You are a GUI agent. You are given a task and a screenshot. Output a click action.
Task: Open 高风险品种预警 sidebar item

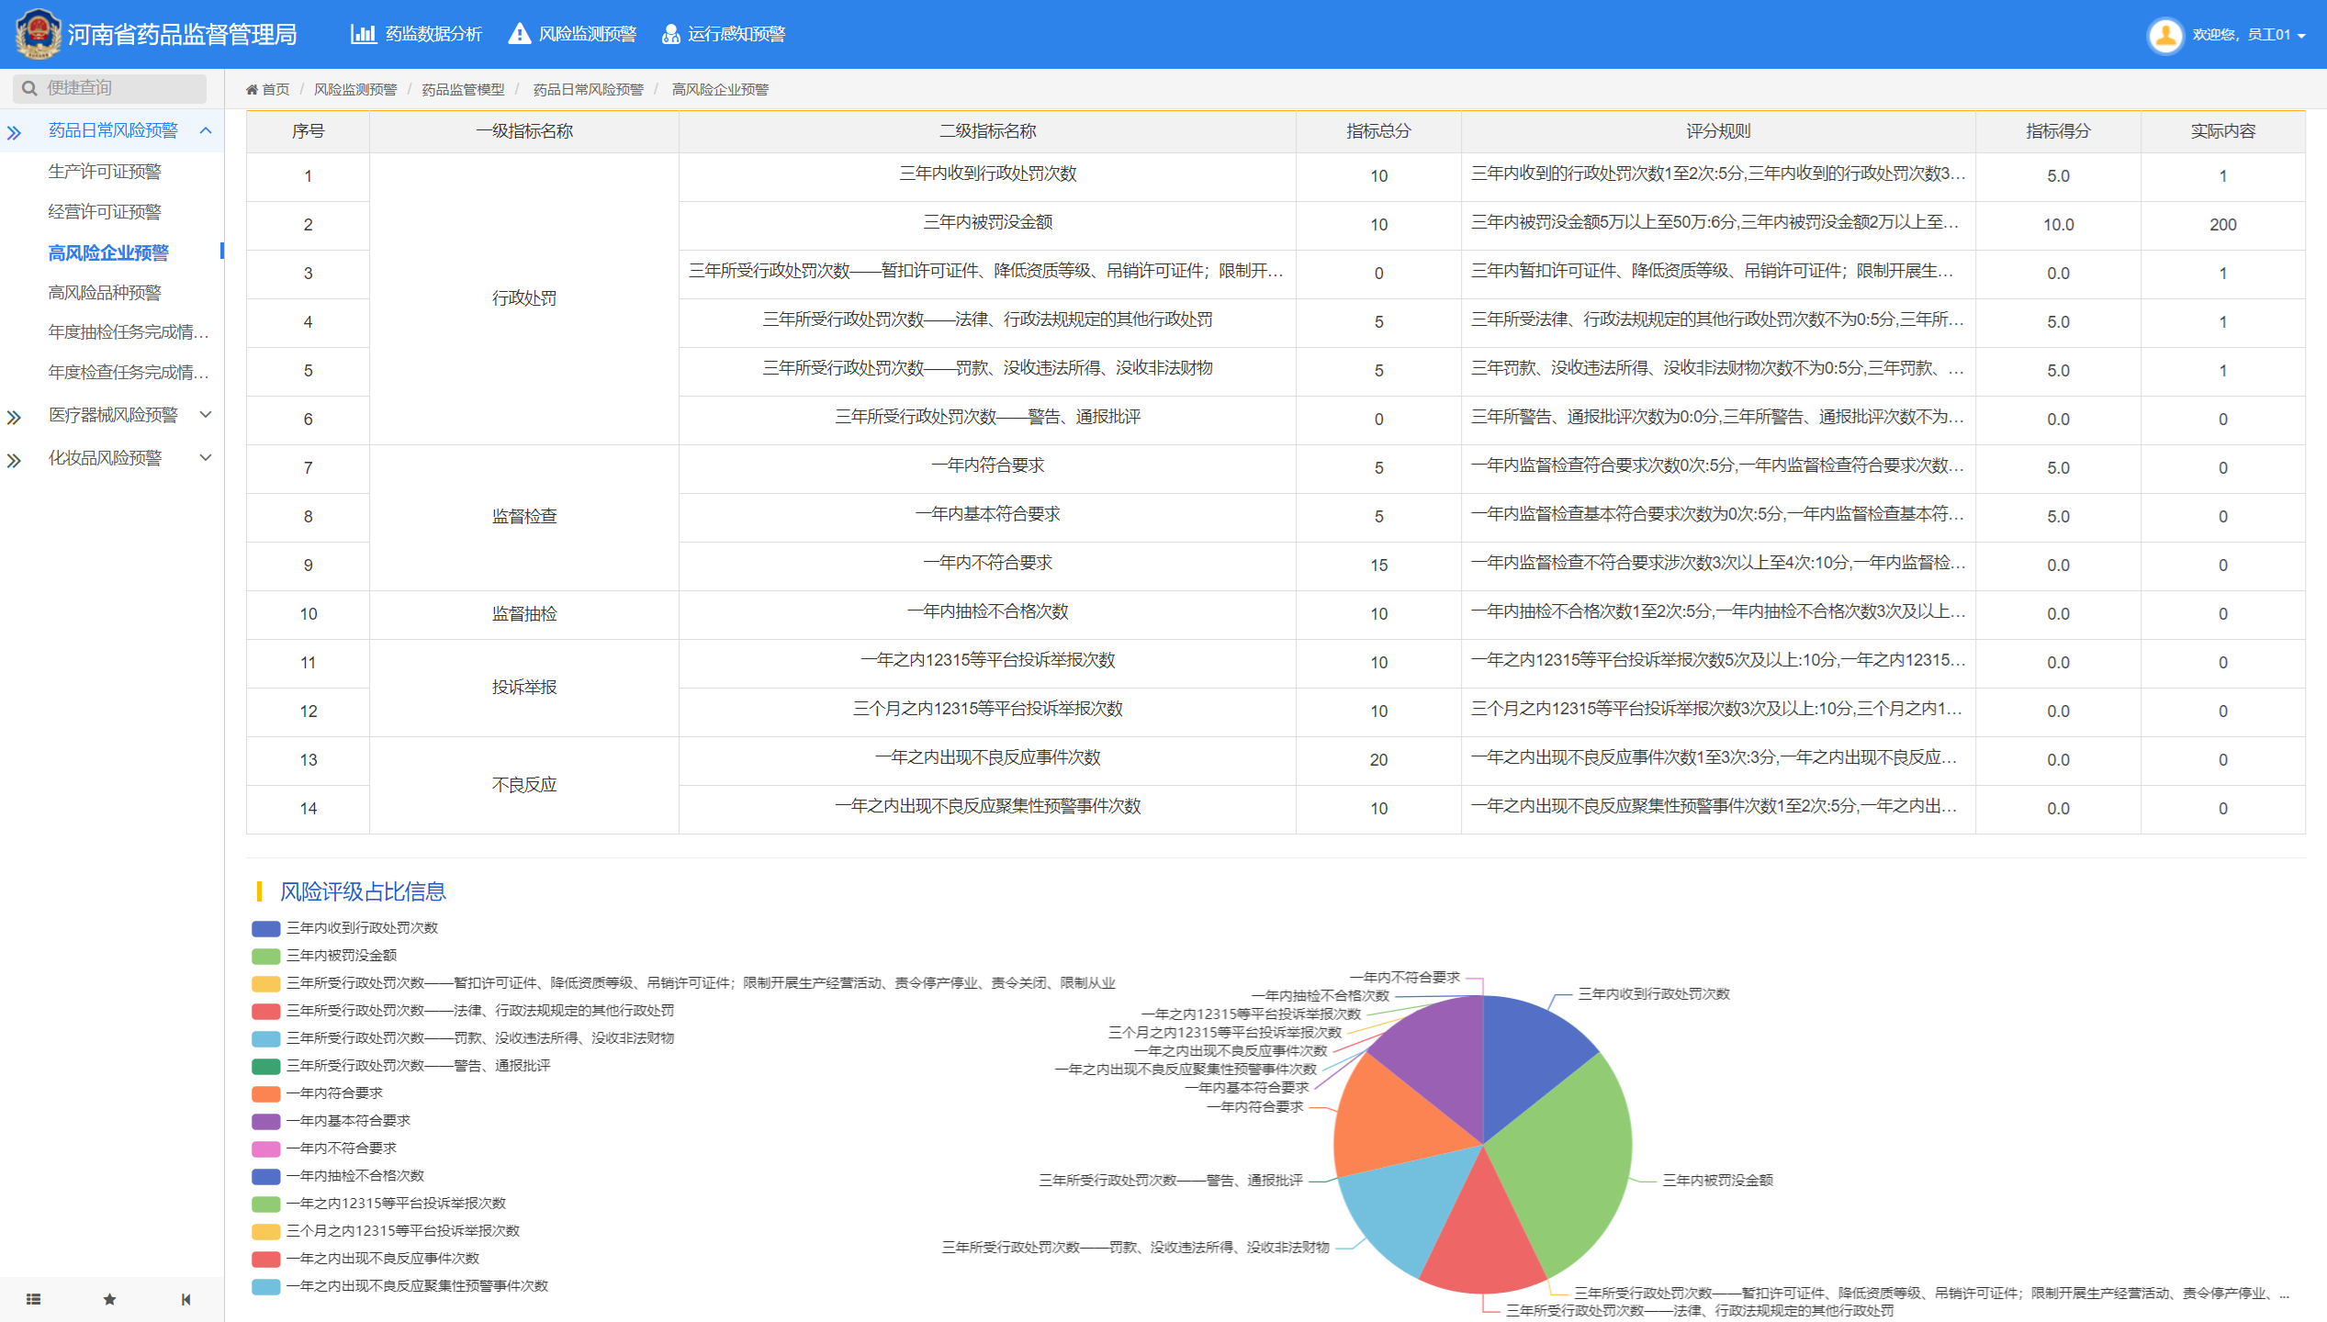coord(105,293)
